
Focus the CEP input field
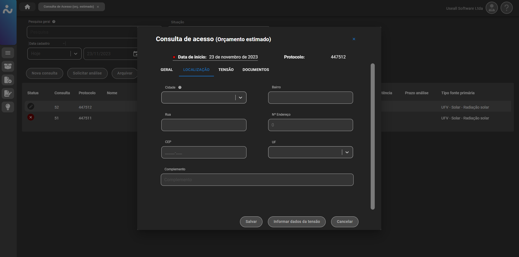point(204,152)
